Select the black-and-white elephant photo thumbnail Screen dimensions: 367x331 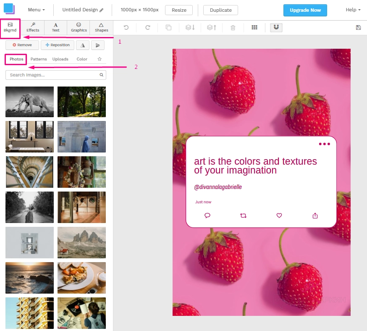coord(29,102)
